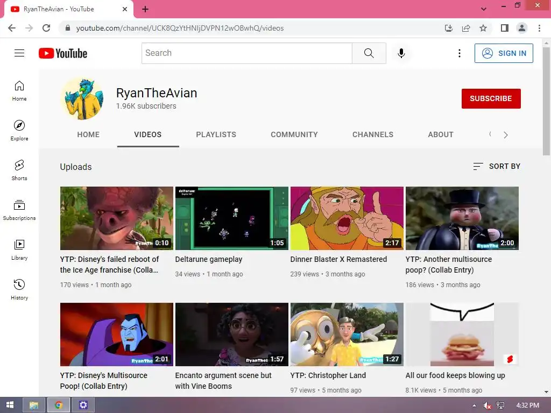Screen dimensions: 551x413
Task: Open YTP: Christopher Land title
Action: (x=328, y=375)
